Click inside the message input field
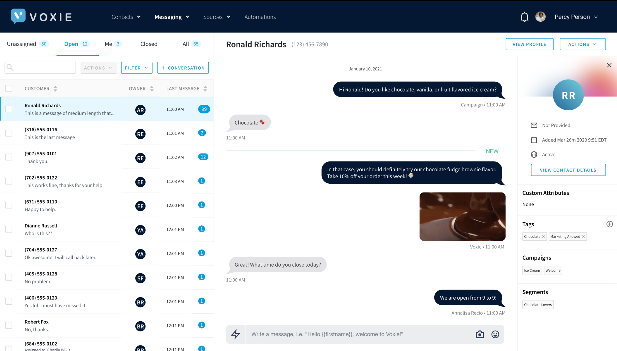Viewport: 617px width, 351px height. coord(345,334)
